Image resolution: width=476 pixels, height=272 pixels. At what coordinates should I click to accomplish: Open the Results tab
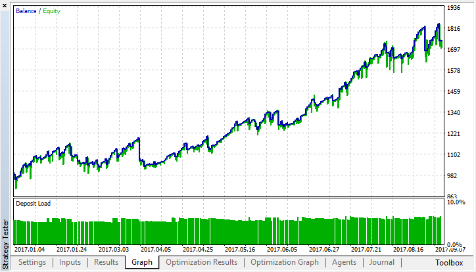pyautogui.click(x=106, y=262)
